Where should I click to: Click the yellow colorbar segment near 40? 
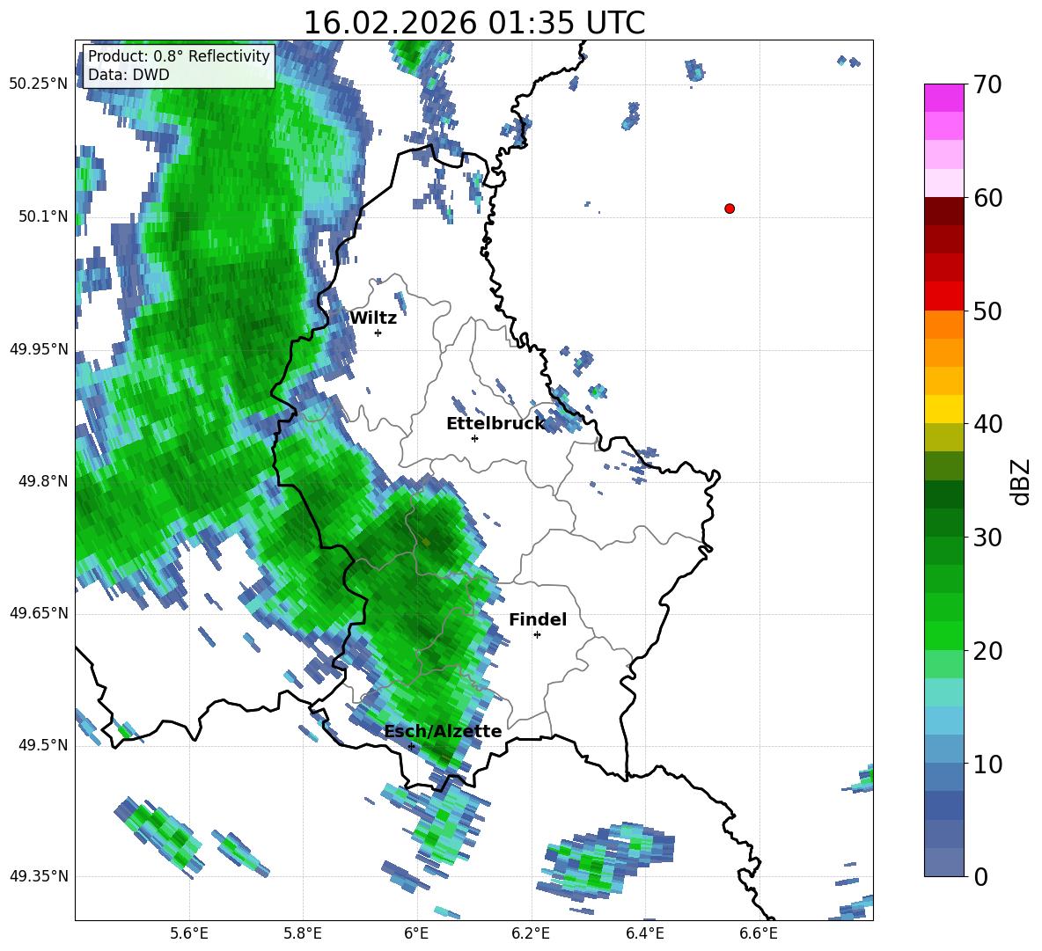[x=943, y=409]
